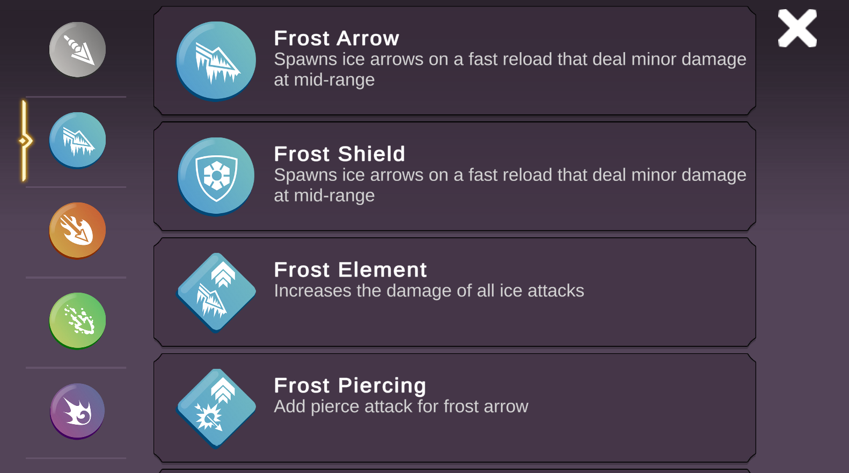Screen dimensions: 849x473
Task: Select the purple dark flame sidebar icon
Action: [77, 411]
